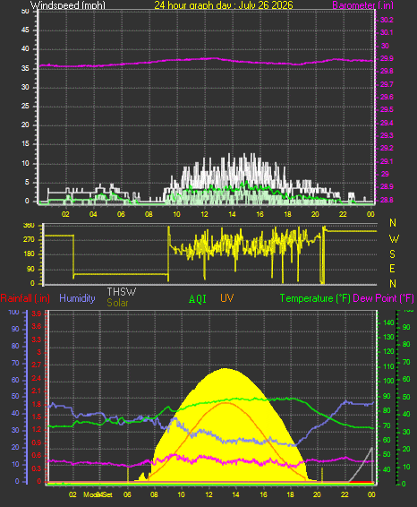Click the 2.1 rainfall axis value
417x507 pixels.
pos(37,391)
